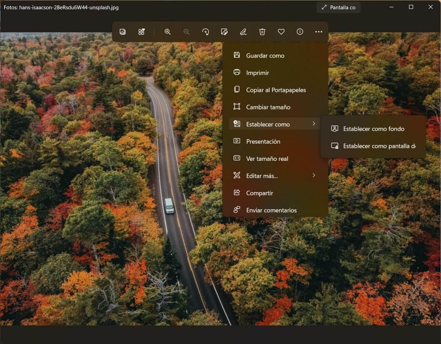
Task: Select the draw/markup pen icon
Action: (x=243, y=32)
